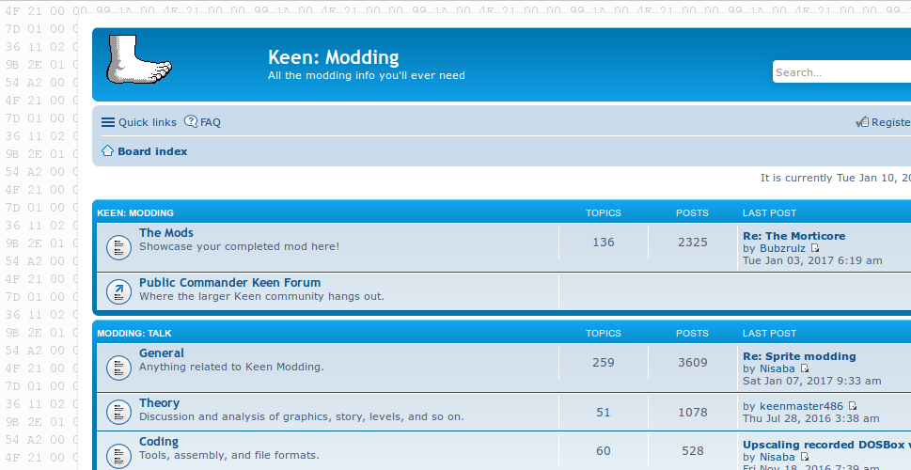Click the "All the modding info you'll ever need" tagline
The width and height of the screenshot is (911, 470).
click(x=366, y=75)
